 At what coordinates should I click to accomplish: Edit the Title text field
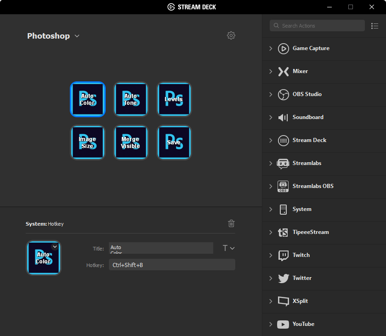coord(161,248)
